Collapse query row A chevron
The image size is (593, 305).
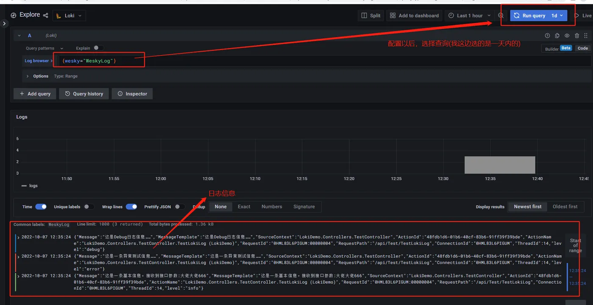pyautogui.click(x=19, y=36)
